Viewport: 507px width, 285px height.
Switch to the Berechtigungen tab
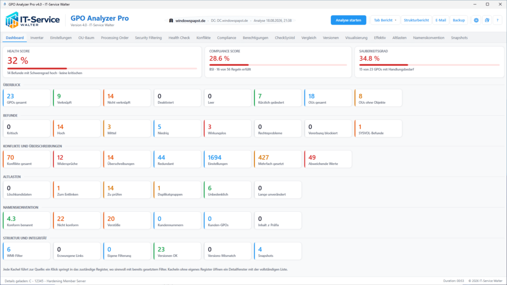pyautogui.click(x=255, y=38)
